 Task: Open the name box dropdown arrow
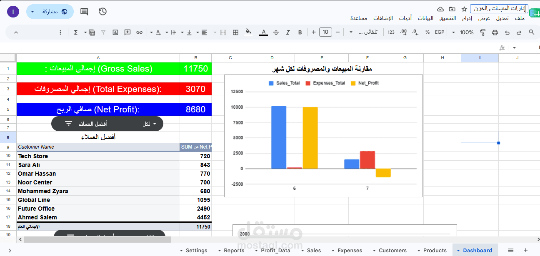click(x=514, y=48)
